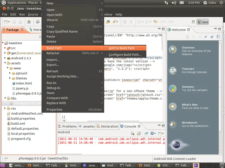Click the Open Perspective icon beside Java
The image size is (225, 168).
point(193,22)
